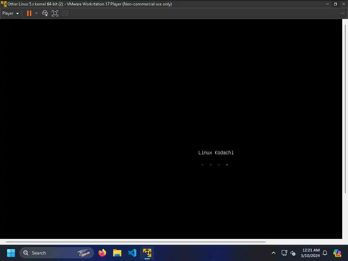Viewport: 348px width, 261px height.
Task: Show hidden system tray icons
Action: click(x=274, y=253)
